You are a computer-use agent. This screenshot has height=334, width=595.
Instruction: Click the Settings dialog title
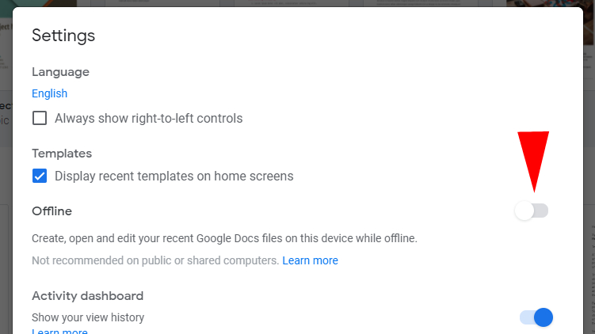(x=63, y=36)
